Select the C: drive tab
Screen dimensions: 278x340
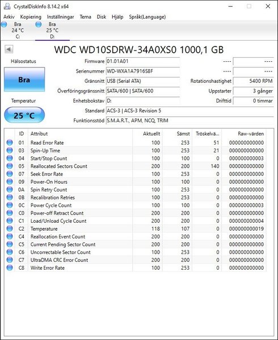(18, 31)
